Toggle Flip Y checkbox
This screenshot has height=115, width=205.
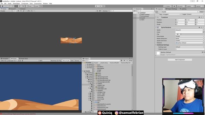pyautogui.click(x=179, y=34)
